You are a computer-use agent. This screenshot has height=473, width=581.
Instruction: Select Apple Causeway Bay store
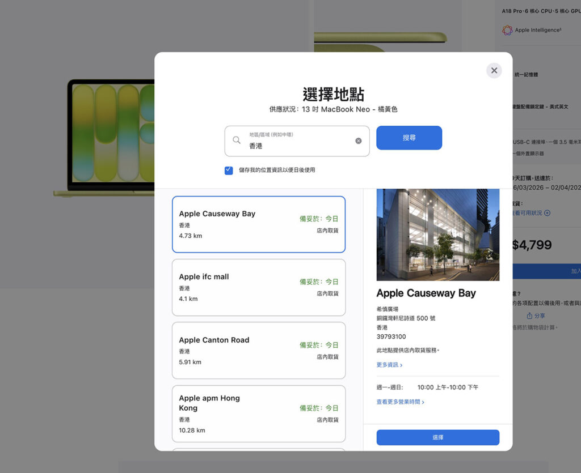click(x=259, y=224)
